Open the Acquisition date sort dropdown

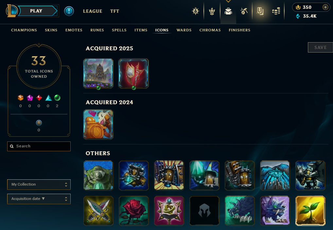[x=39, y=199]
